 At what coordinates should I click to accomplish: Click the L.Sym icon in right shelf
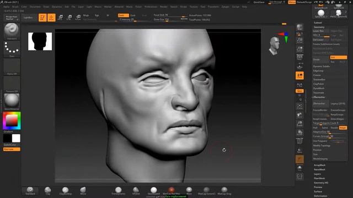pyautogui.click(x=299, y=85)
